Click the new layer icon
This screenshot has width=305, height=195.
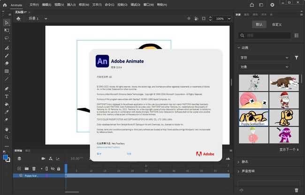(19, 169)
